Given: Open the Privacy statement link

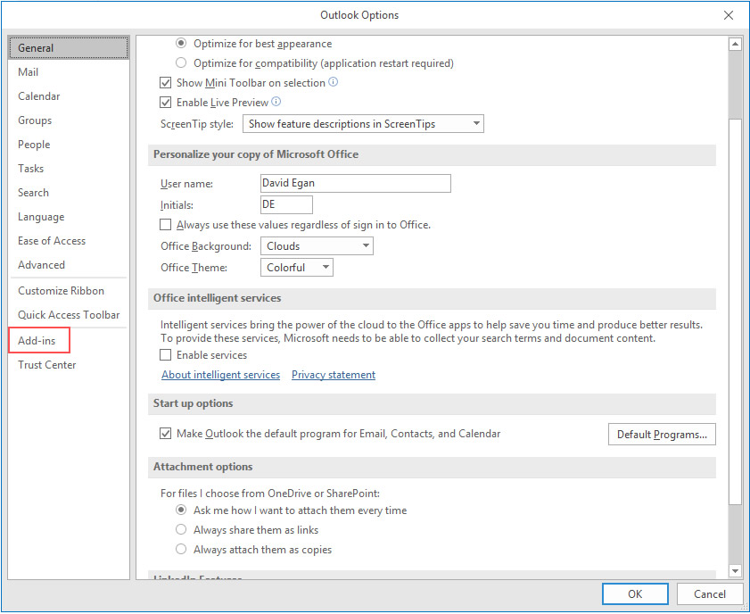Looking at the screenshot, I should (x=334, y=375).
